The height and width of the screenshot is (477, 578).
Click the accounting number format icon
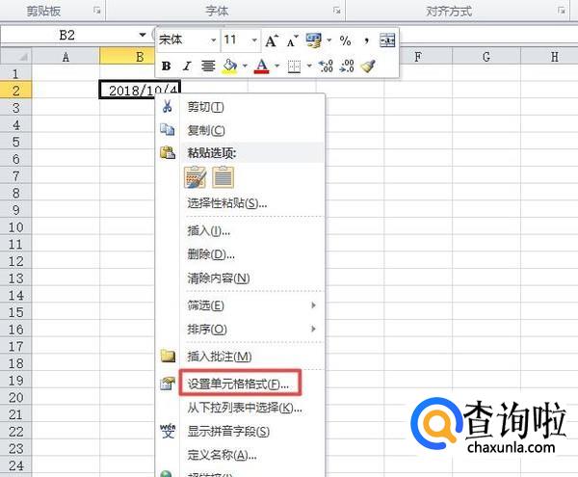coord(314,40)
